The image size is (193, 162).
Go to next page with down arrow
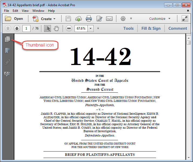coord(17,28)
